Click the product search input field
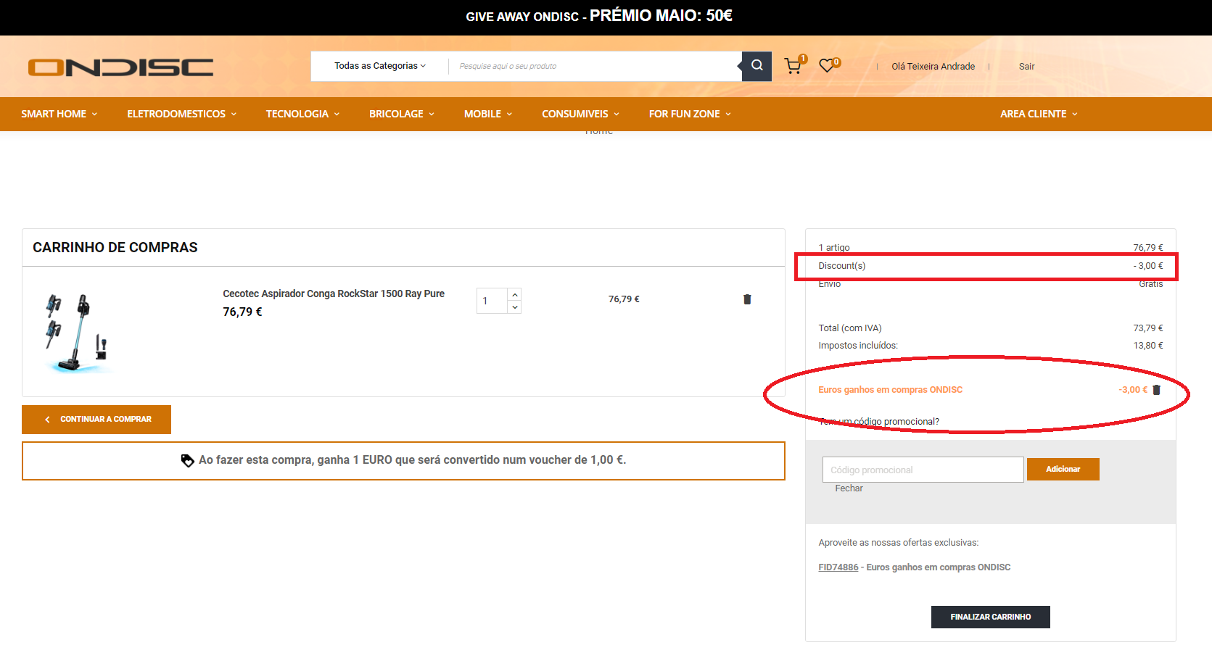1212x666 pixels. pyautogui.click(x=595, y=66)
